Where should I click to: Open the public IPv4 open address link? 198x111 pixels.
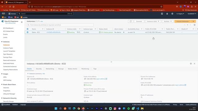102,79
